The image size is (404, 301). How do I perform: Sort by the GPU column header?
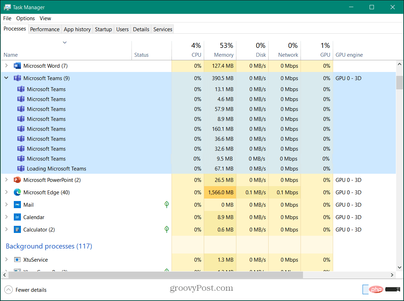coord(317,50)
